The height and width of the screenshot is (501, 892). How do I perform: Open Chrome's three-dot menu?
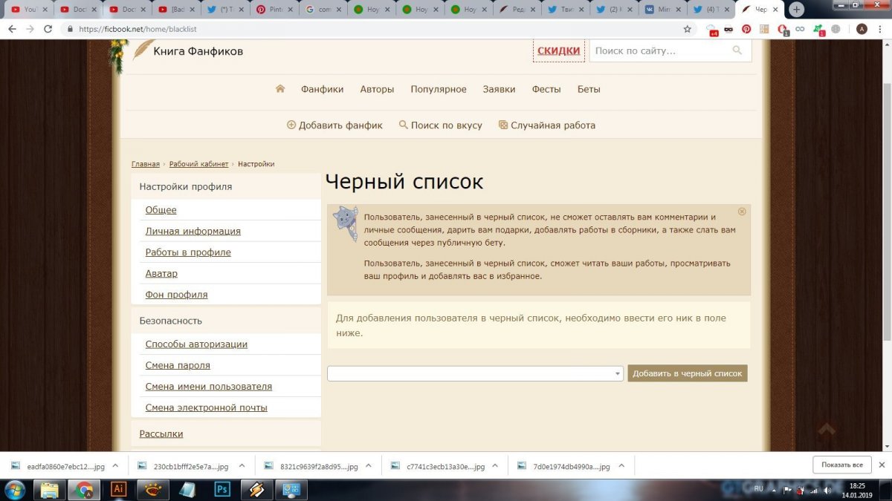pos(880,29)
